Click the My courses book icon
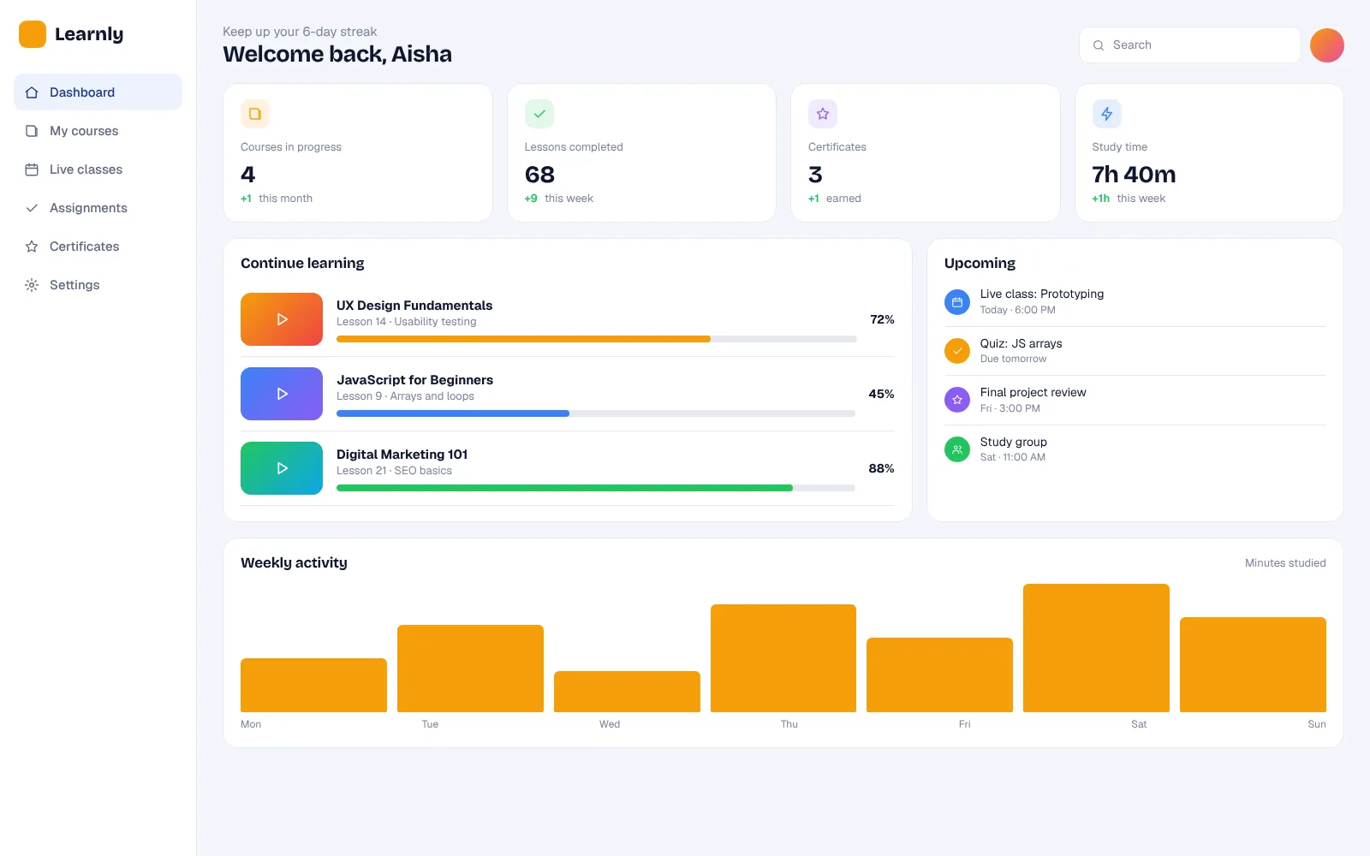The width and height of the screenshot is (1370, 856). (x=32, y=131)
